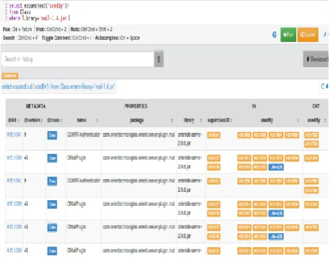Screen dimensions: 331x261
Task: Focus the Search in history field
Action: coord(78,59)
